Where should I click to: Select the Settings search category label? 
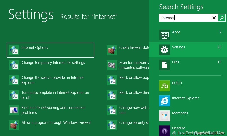coord(178,47)
